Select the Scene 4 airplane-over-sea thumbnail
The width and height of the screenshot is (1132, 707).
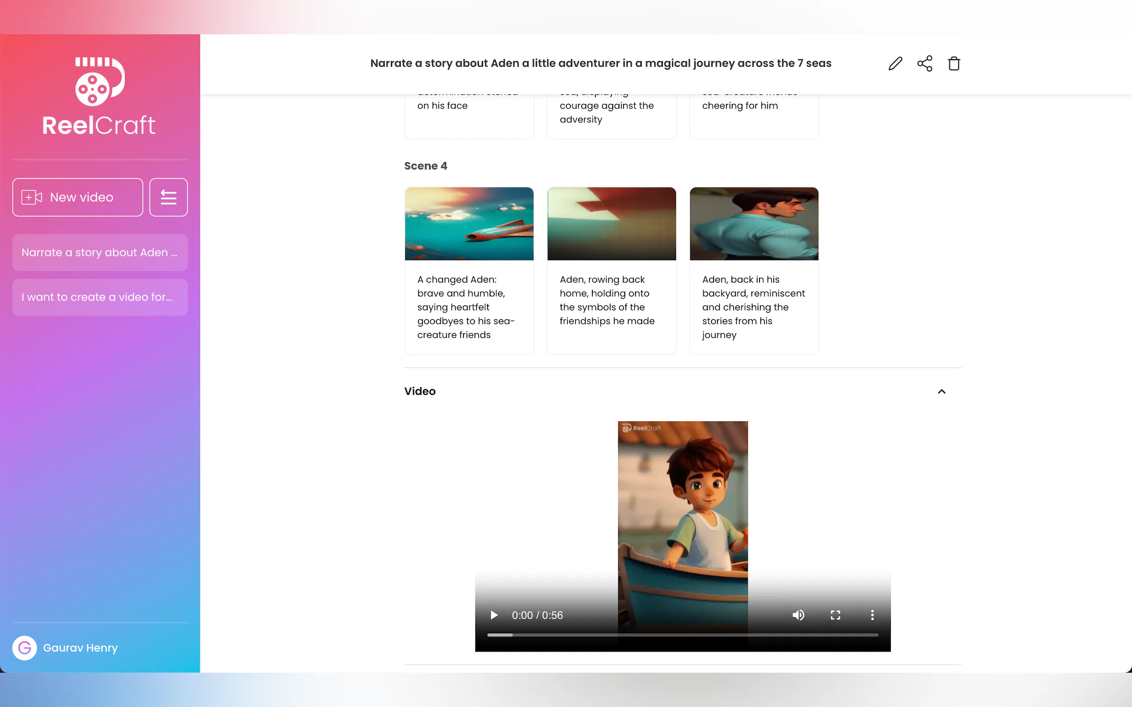tap(469, 223)
